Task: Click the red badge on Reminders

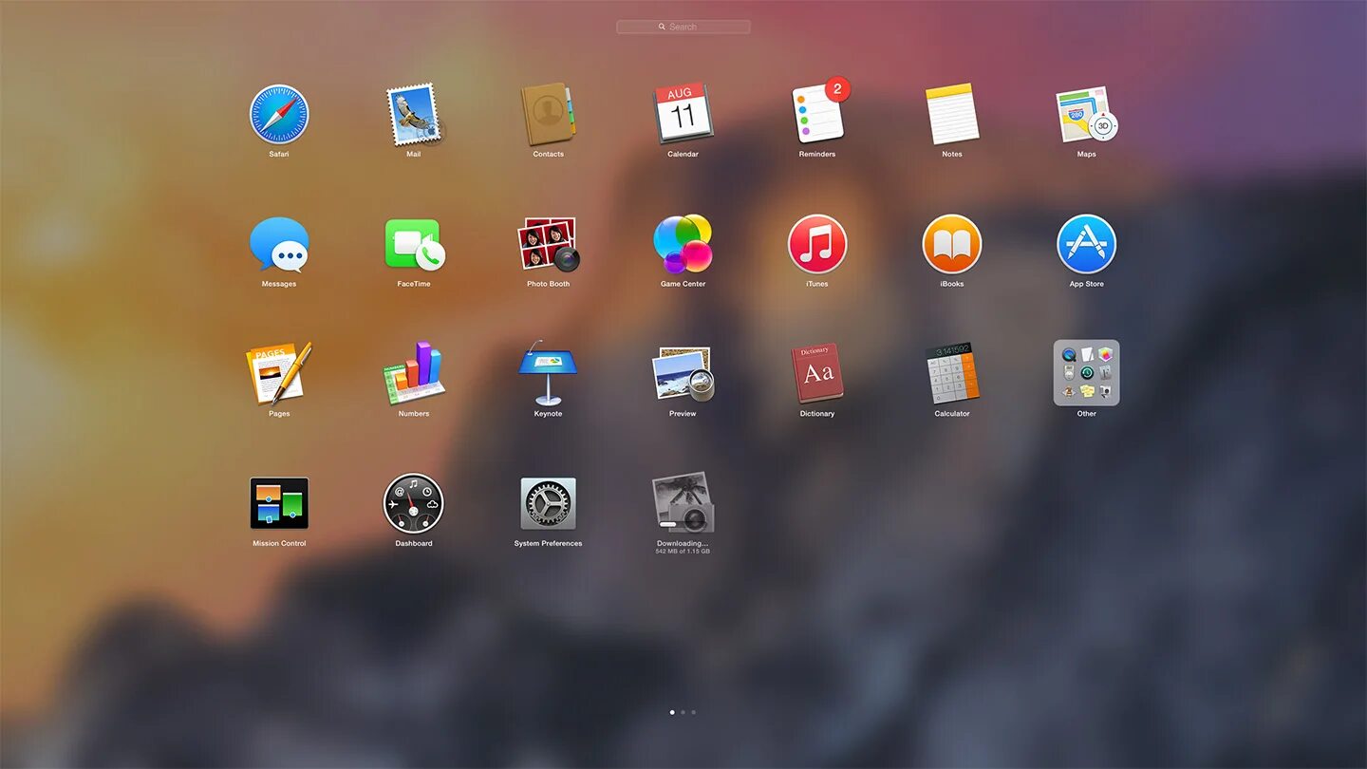Action: (x=837, y=89)
